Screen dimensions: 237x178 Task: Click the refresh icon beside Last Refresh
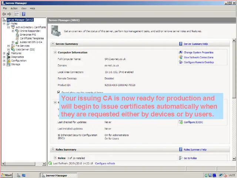(x=50, y=163)
